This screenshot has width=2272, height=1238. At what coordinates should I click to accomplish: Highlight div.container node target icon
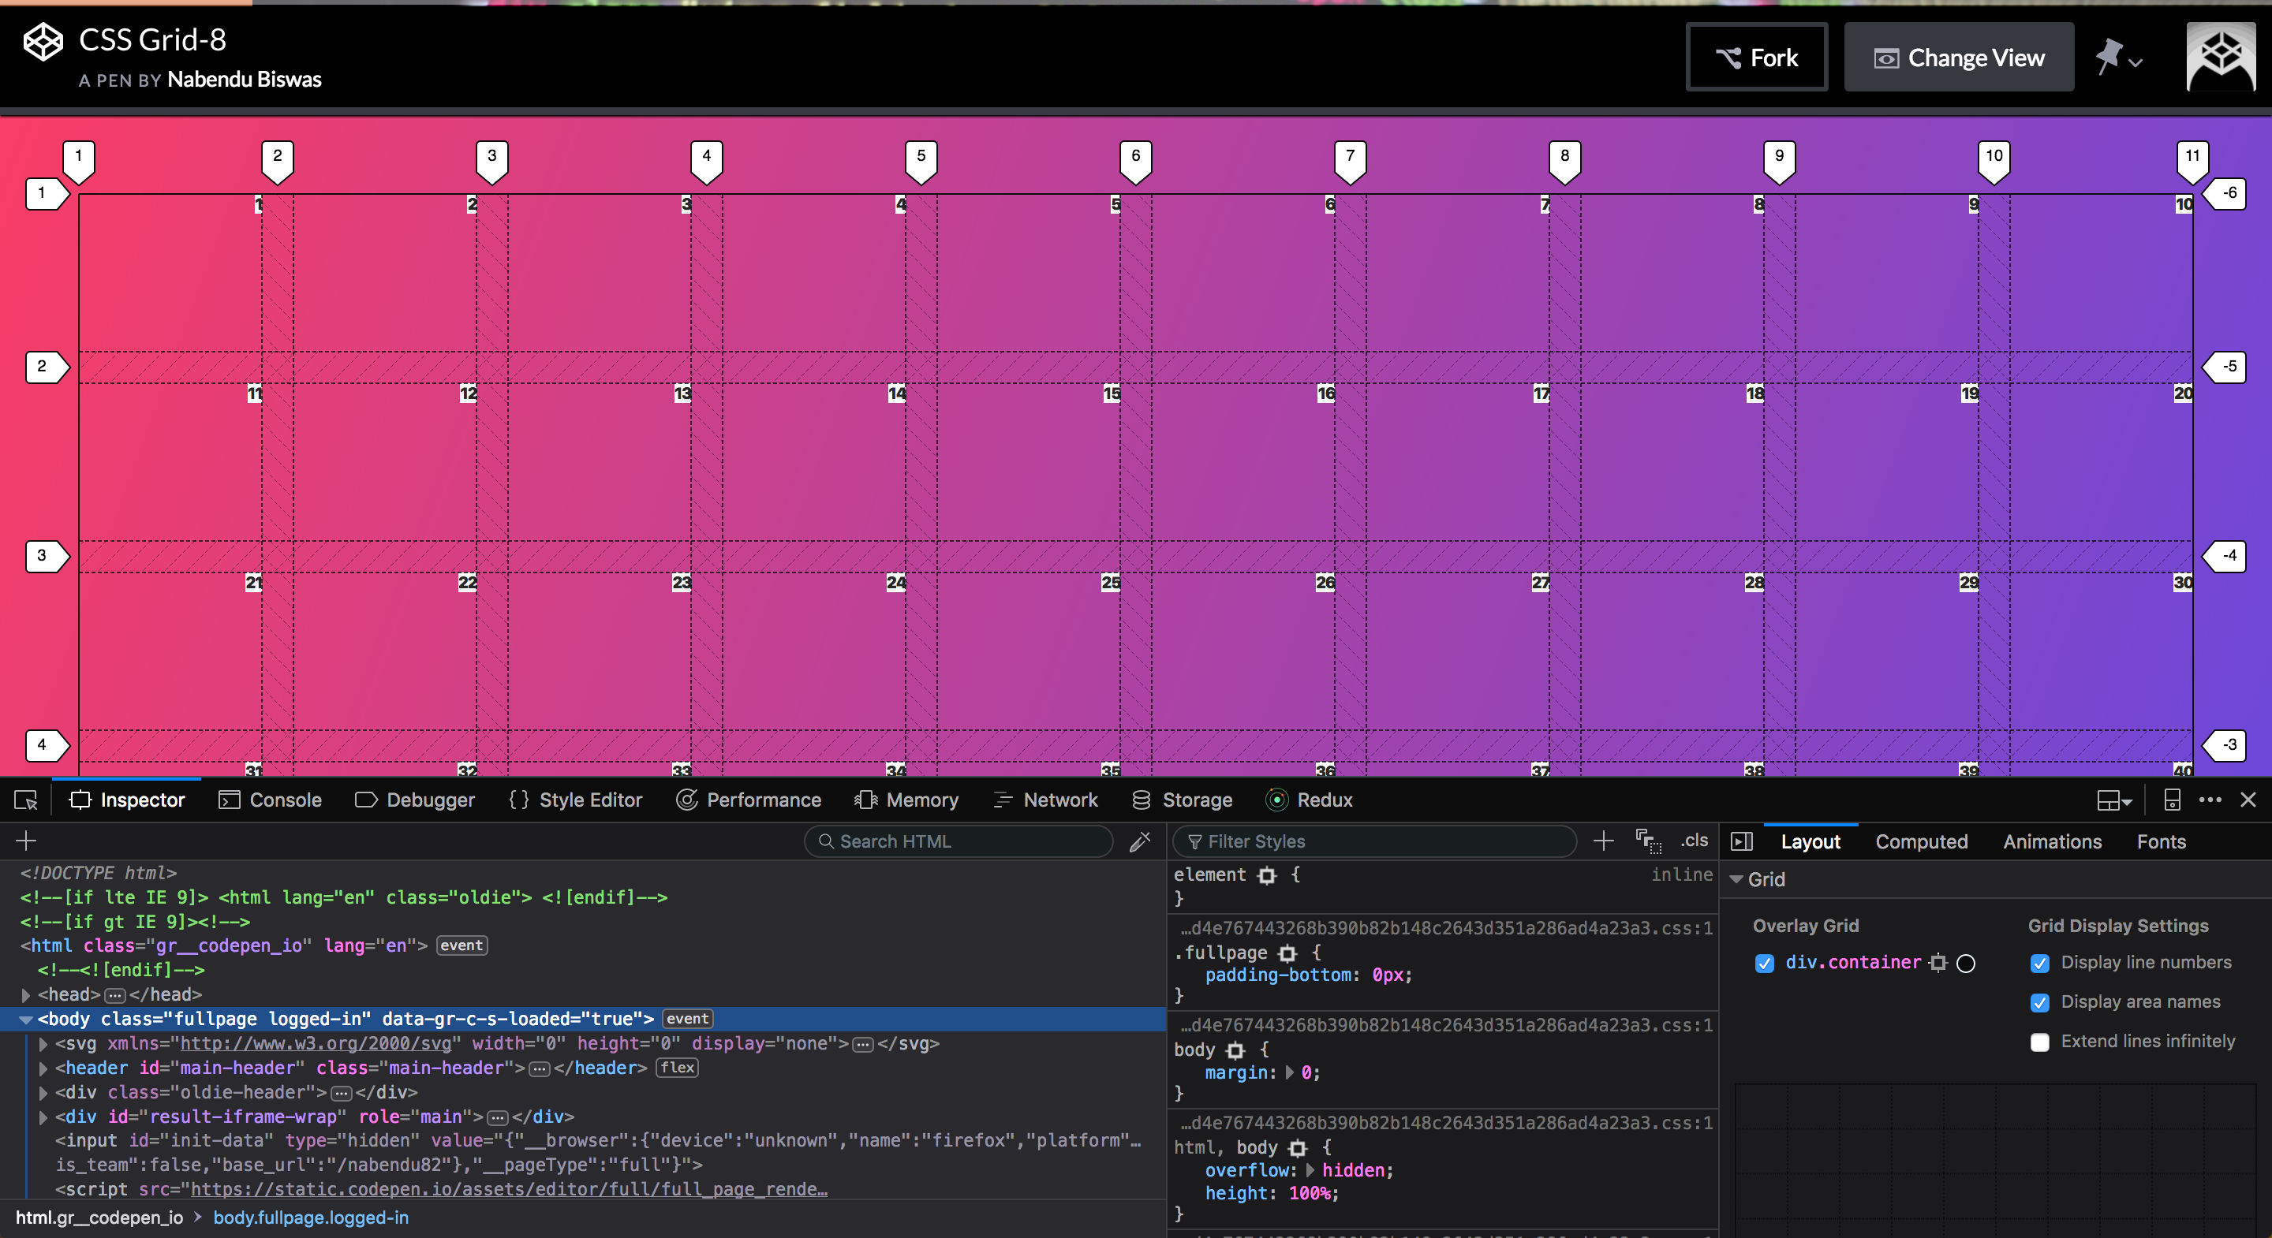coord(1938,963)
